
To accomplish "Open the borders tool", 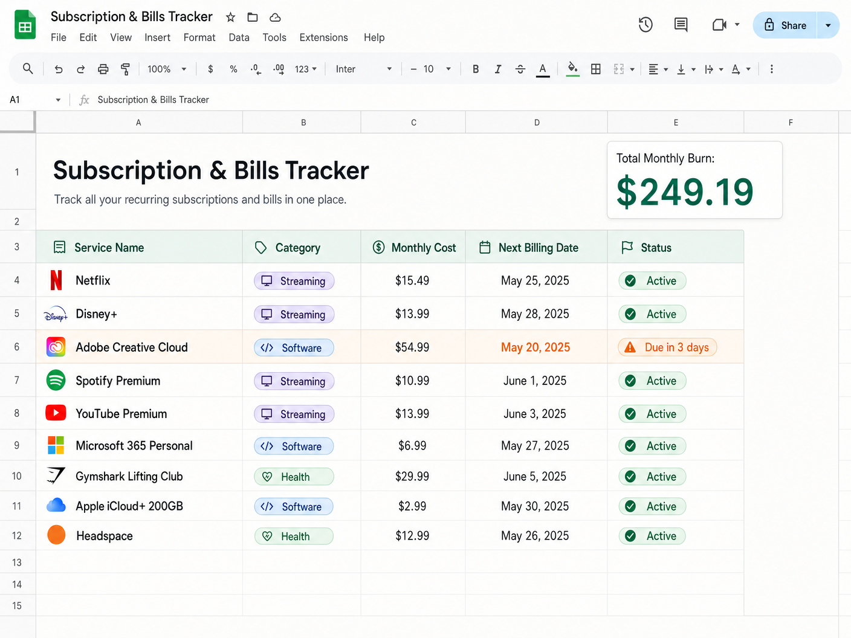I will 596,69.
